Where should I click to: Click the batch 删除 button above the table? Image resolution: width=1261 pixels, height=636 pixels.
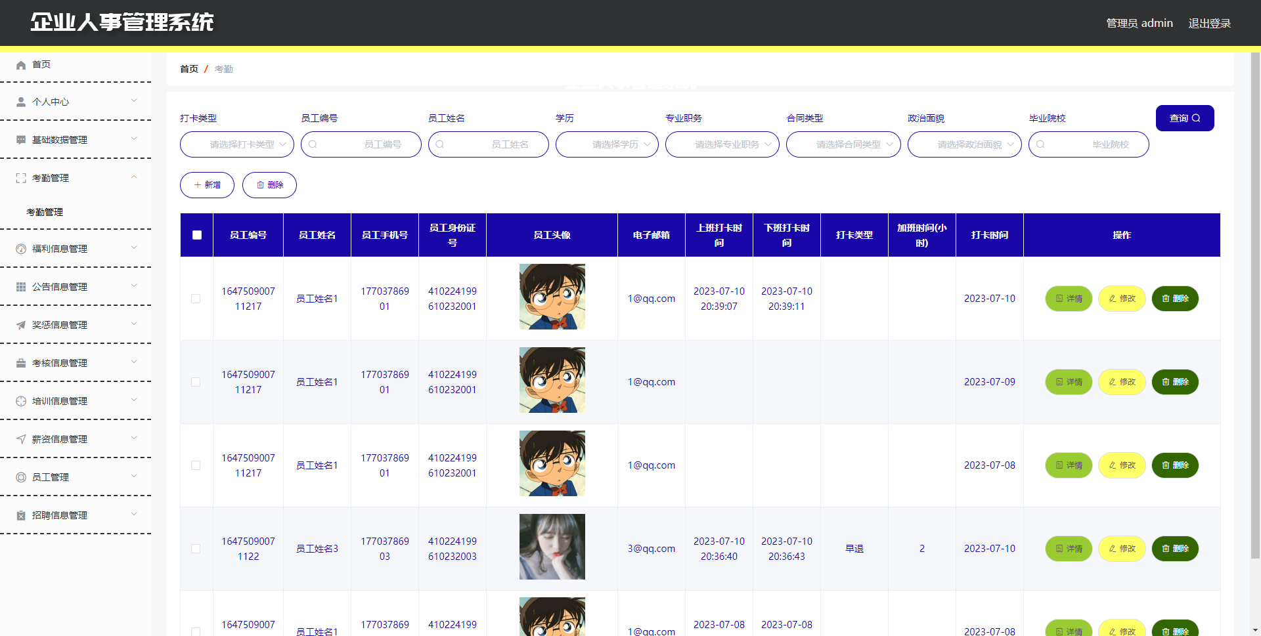[269, 185]
